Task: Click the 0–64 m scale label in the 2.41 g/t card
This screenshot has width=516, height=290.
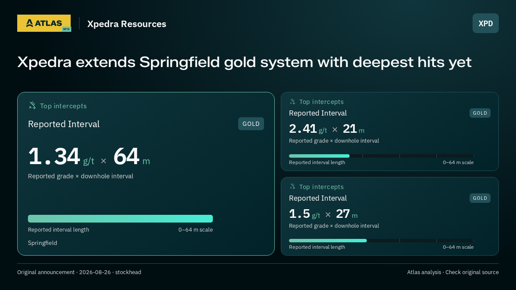Action: point(458,162)
